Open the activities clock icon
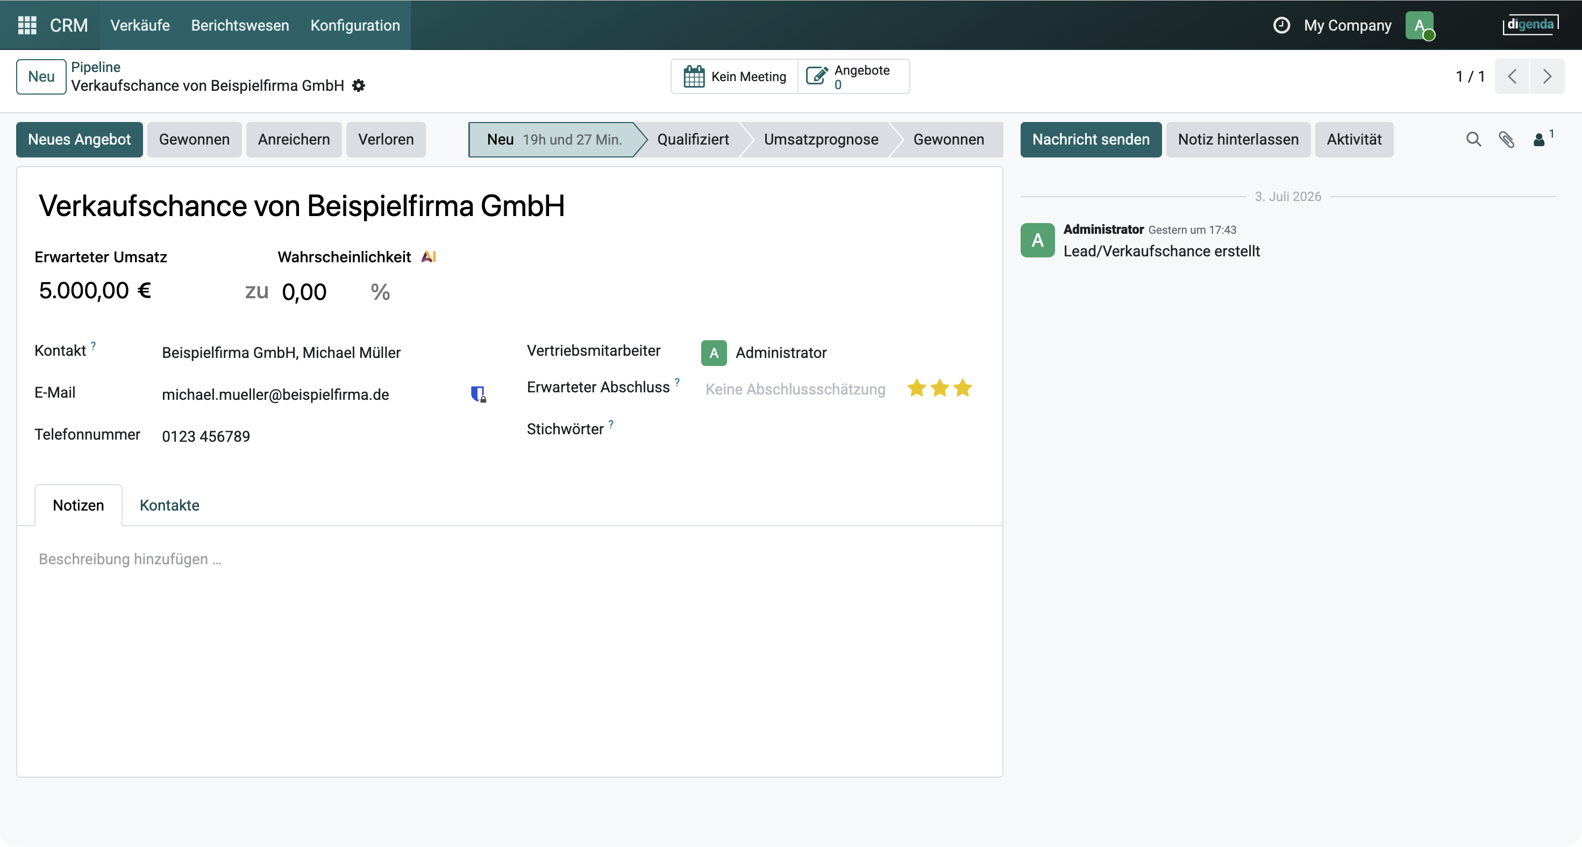This screenshot has width=1582, height=847. (1281, 25)
